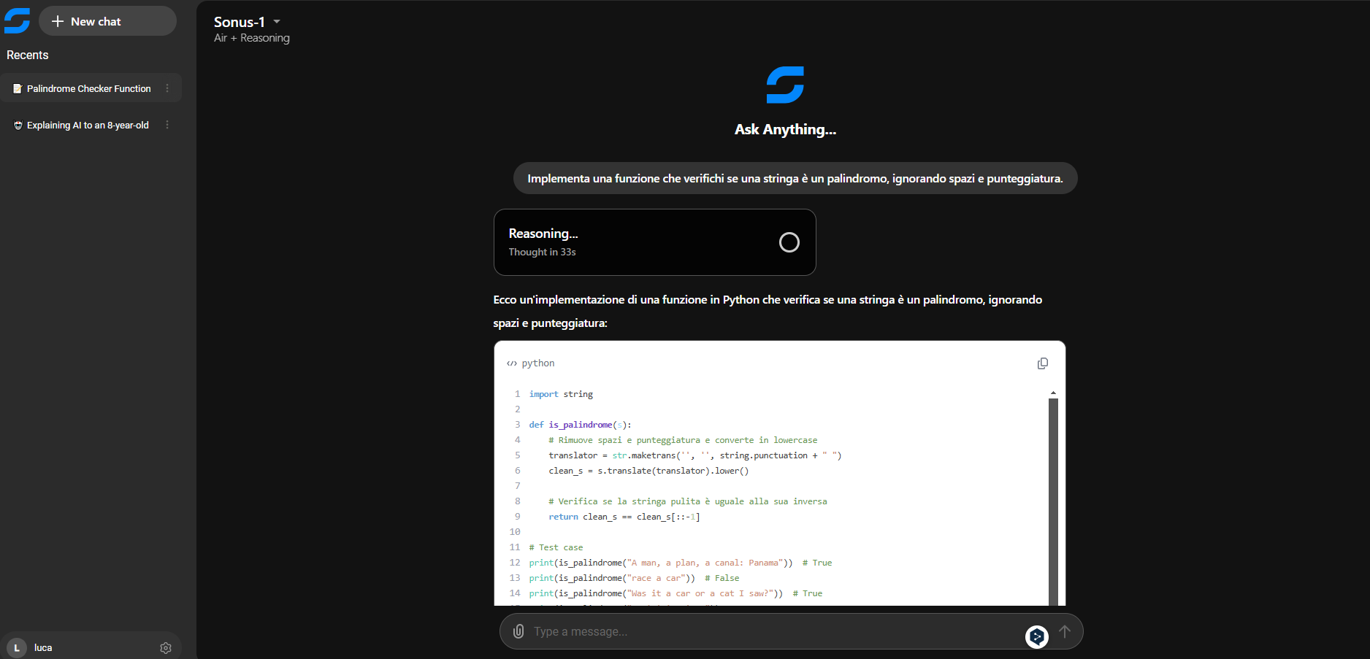Click the Sonus logo in the sidebar

17,20
